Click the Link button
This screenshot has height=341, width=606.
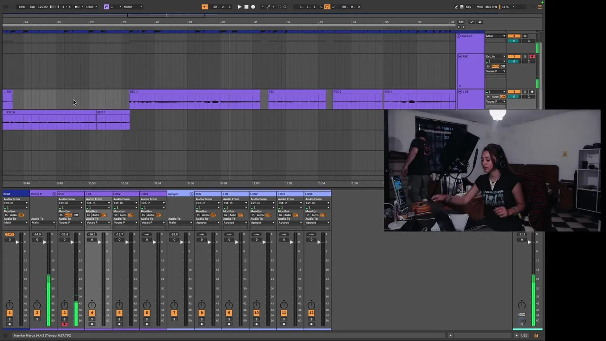coord(22,7)
